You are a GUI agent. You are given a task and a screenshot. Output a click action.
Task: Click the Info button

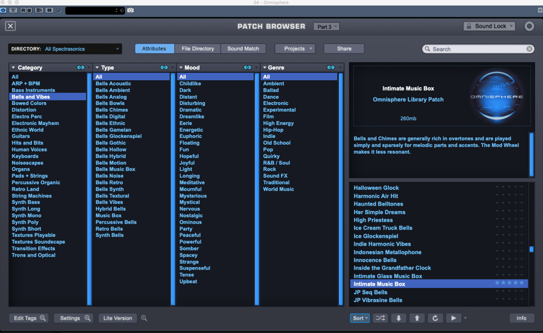tap(521, 318)
